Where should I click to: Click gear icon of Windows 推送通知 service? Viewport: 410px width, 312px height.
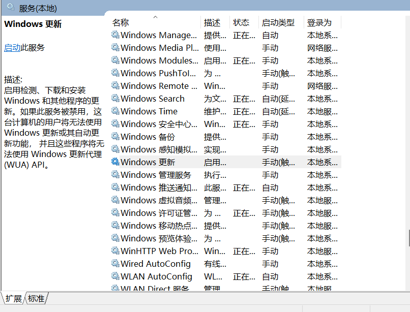115,187
